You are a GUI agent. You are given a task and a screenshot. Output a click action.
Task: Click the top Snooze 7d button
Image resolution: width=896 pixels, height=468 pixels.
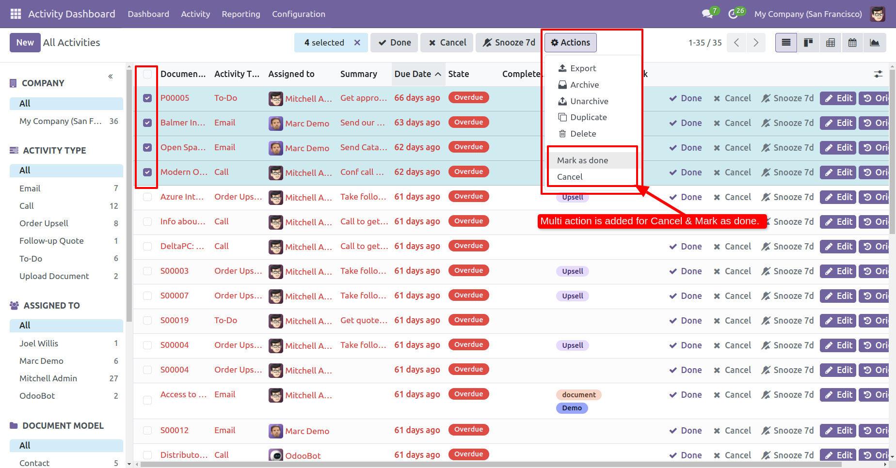pos(509,43)
